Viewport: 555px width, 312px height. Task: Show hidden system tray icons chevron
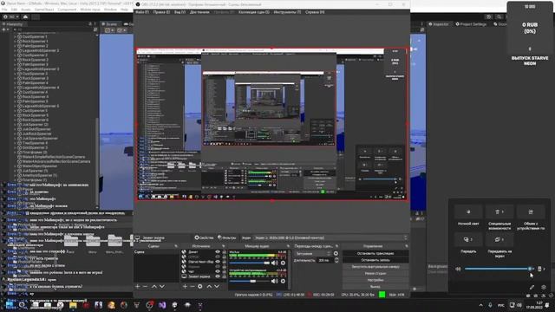[x=480, y=305]
